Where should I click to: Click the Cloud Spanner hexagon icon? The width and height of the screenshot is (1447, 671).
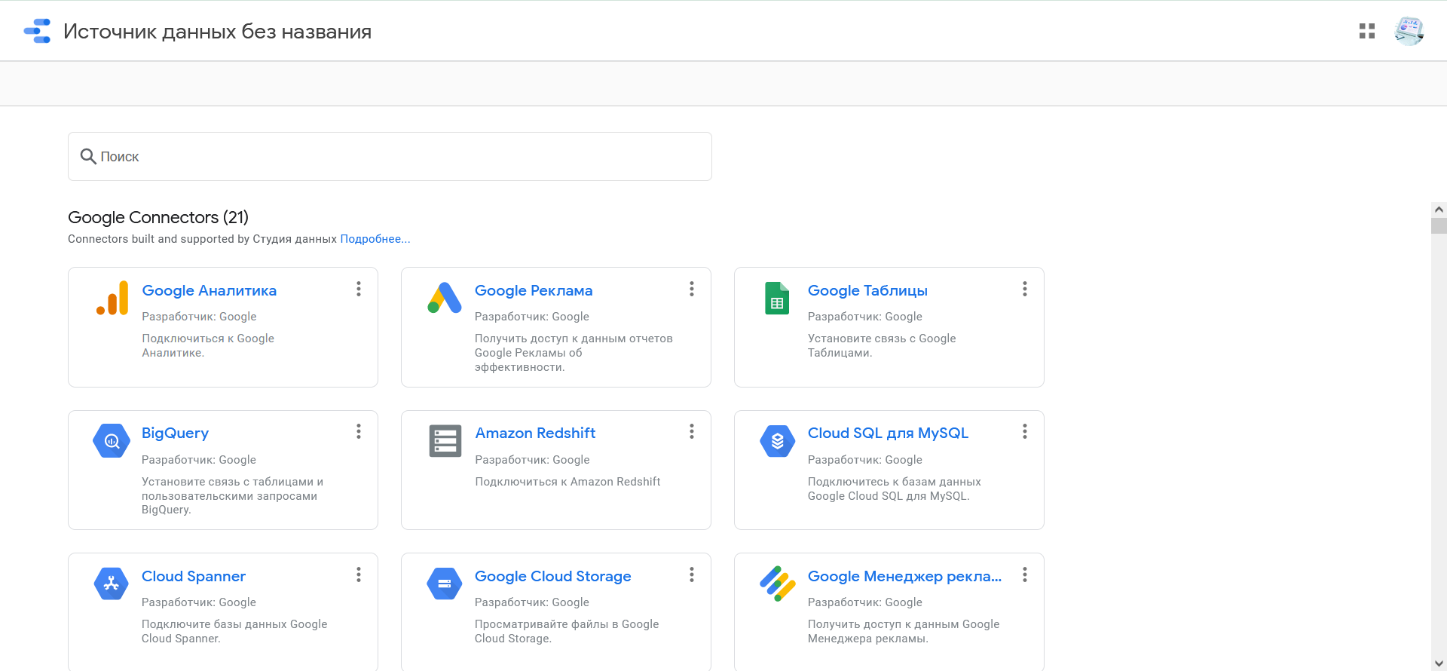point(112,584)
